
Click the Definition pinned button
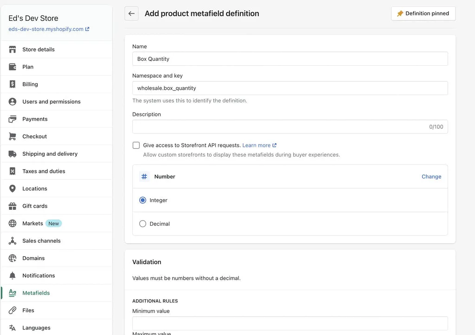423,13
